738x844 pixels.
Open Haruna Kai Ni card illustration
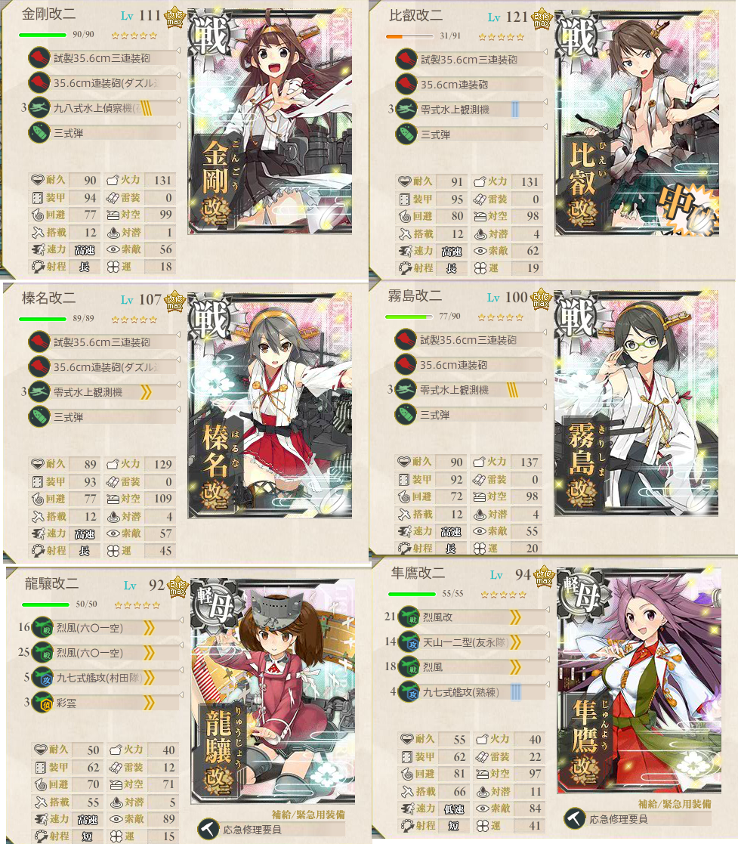click(x=270, y=405)
